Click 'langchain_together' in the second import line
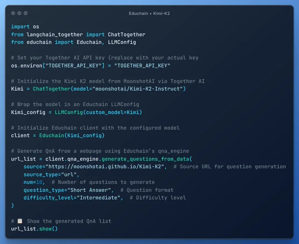This screenshot has width=299, height=244. coord(55,34)
